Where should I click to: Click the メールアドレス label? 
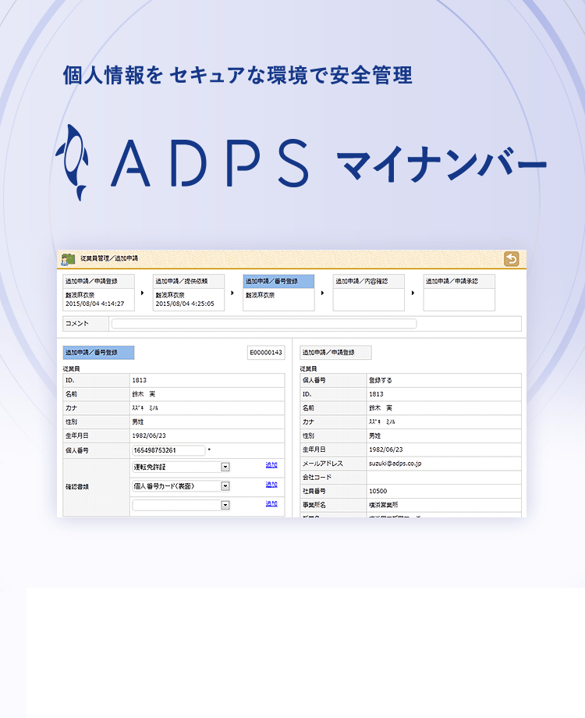coord(323,464)
